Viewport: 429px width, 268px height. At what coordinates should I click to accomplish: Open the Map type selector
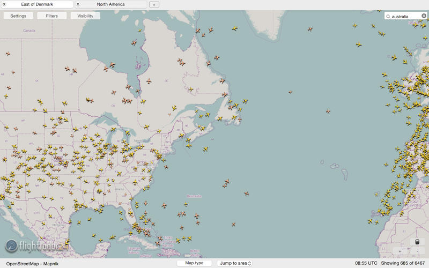pyautogui.click(x=194, y=263)
